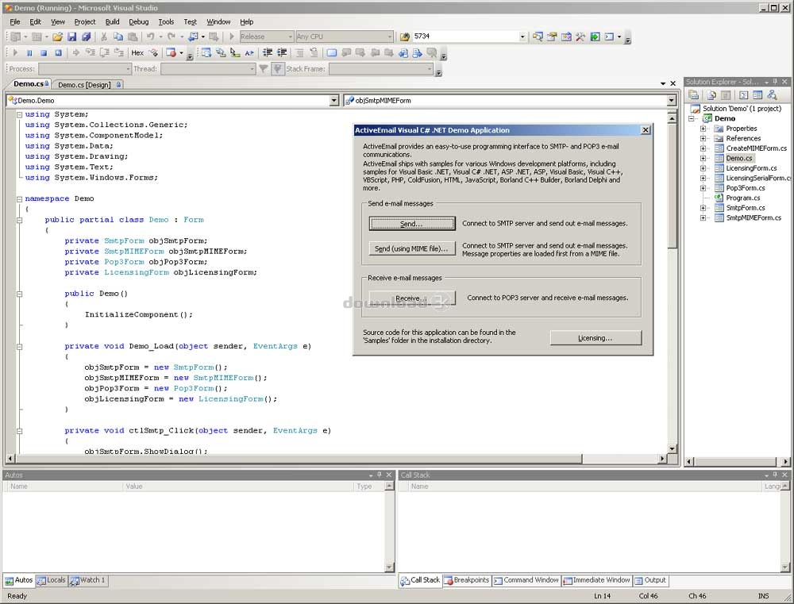This screenshot has width=794, height=604.
Task: Switch to the Breakpoints tab
Action: (467, 580)
